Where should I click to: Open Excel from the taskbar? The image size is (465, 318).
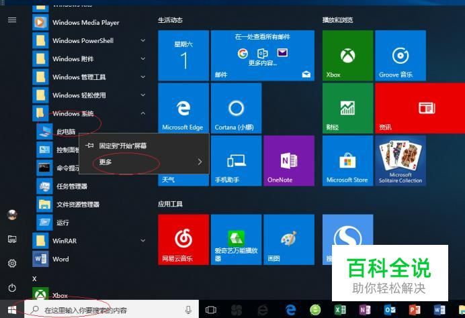click(x=340, y=310)
